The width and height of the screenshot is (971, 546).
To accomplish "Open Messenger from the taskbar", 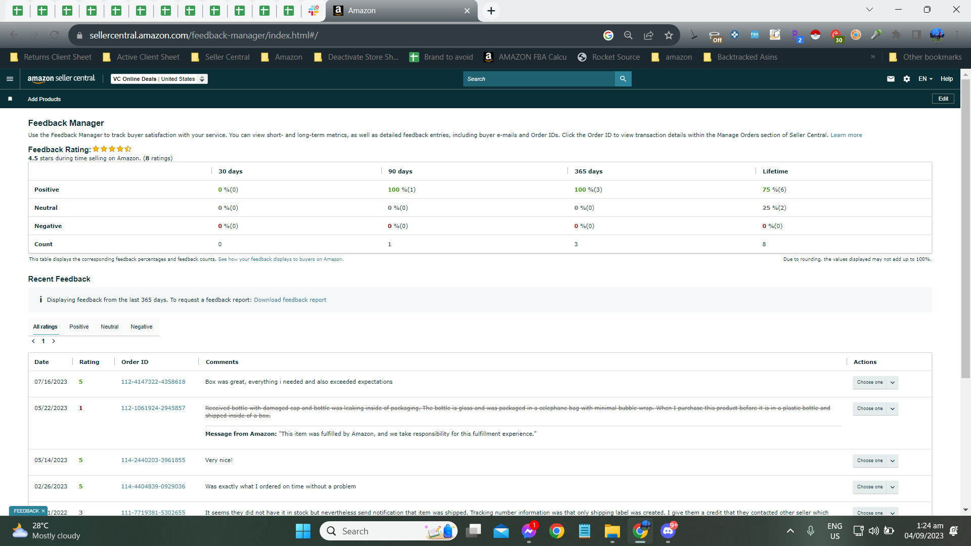I will [529, 531].
